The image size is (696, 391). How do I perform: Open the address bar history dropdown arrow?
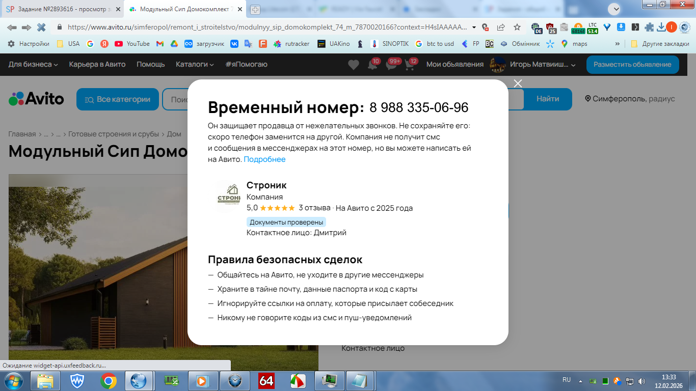click(474, 27)
